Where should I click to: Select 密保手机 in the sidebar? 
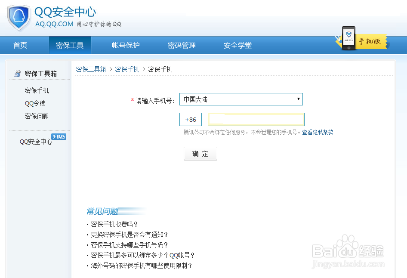(x=37, y=90)
